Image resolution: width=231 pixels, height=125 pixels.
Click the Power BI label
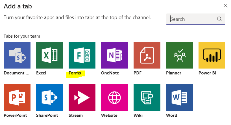(208, 73)
